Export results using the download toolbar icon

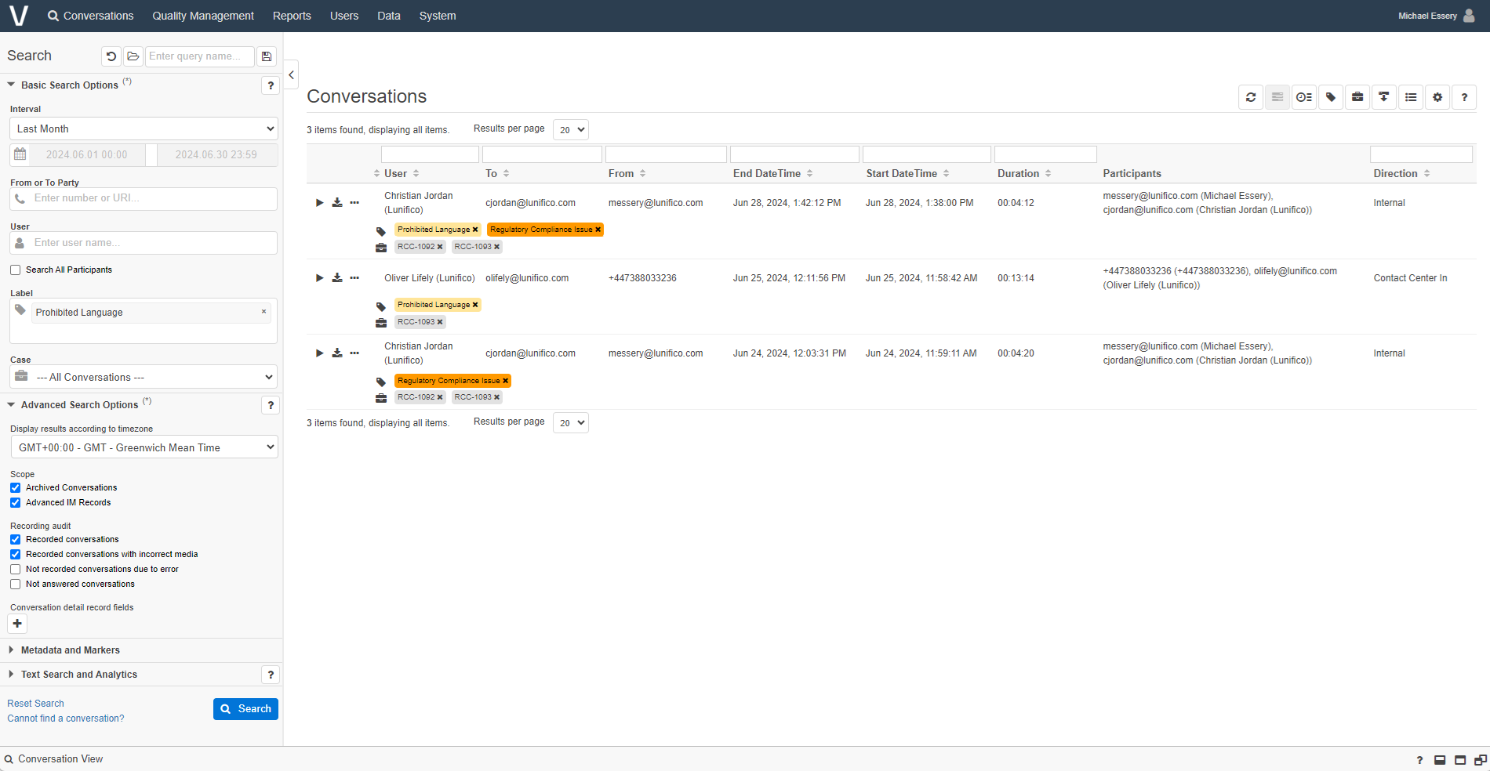(1384, 97)
